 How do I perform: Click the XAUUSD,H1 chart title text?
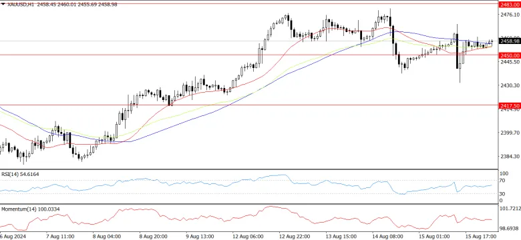pos(18,5)
